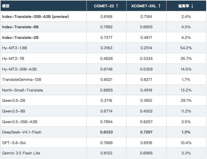Click XCOMET-XXL value 0.1852
Viewport: 207px width, 159px height.
click(146, 100)
